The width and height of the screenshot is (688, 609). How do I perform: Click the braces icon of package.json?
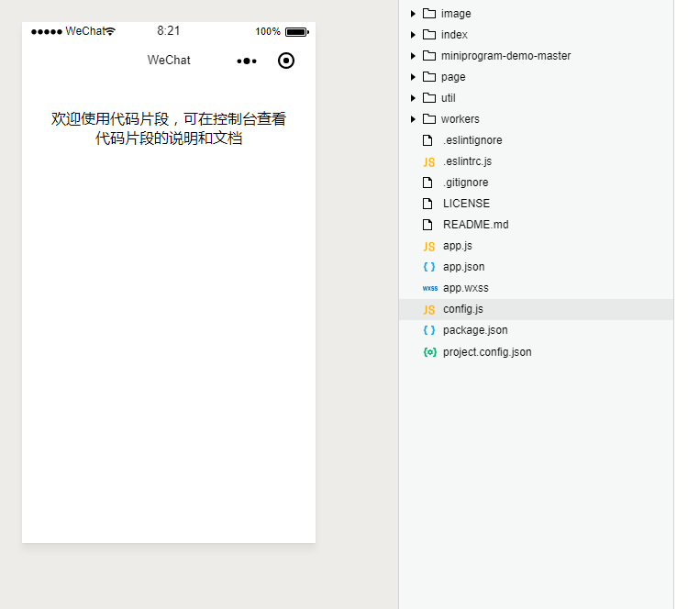coord(429,330)
